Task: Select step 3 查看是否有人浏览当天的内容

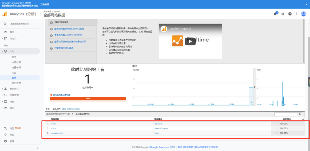Action: pyautogui.click(x=68, y=35)
